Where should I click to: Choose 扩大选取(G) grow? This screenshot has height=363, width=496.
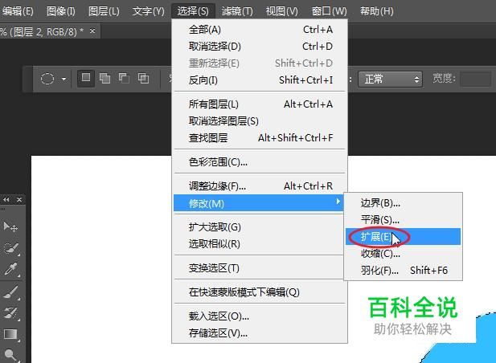[x=260, y=227]
